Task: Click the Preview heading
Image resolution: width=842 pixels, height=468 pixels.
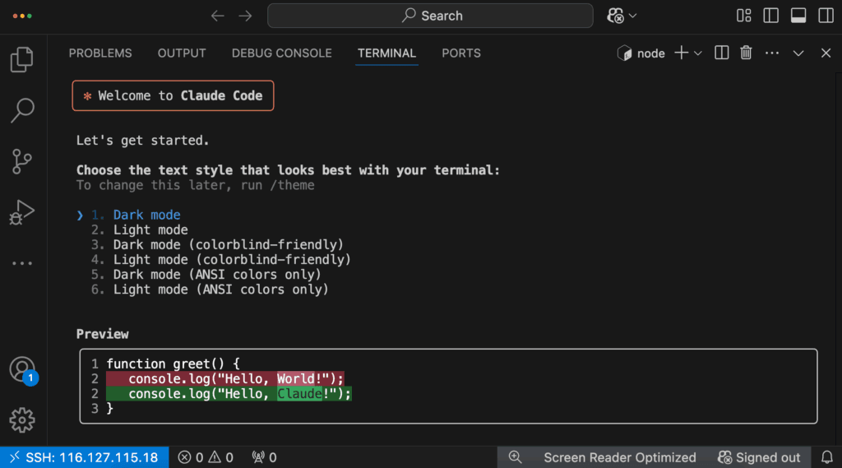Action: click(103, 334)
